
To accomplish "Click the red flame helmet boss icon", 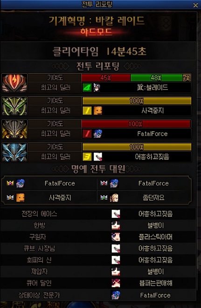I will (14, 83).
